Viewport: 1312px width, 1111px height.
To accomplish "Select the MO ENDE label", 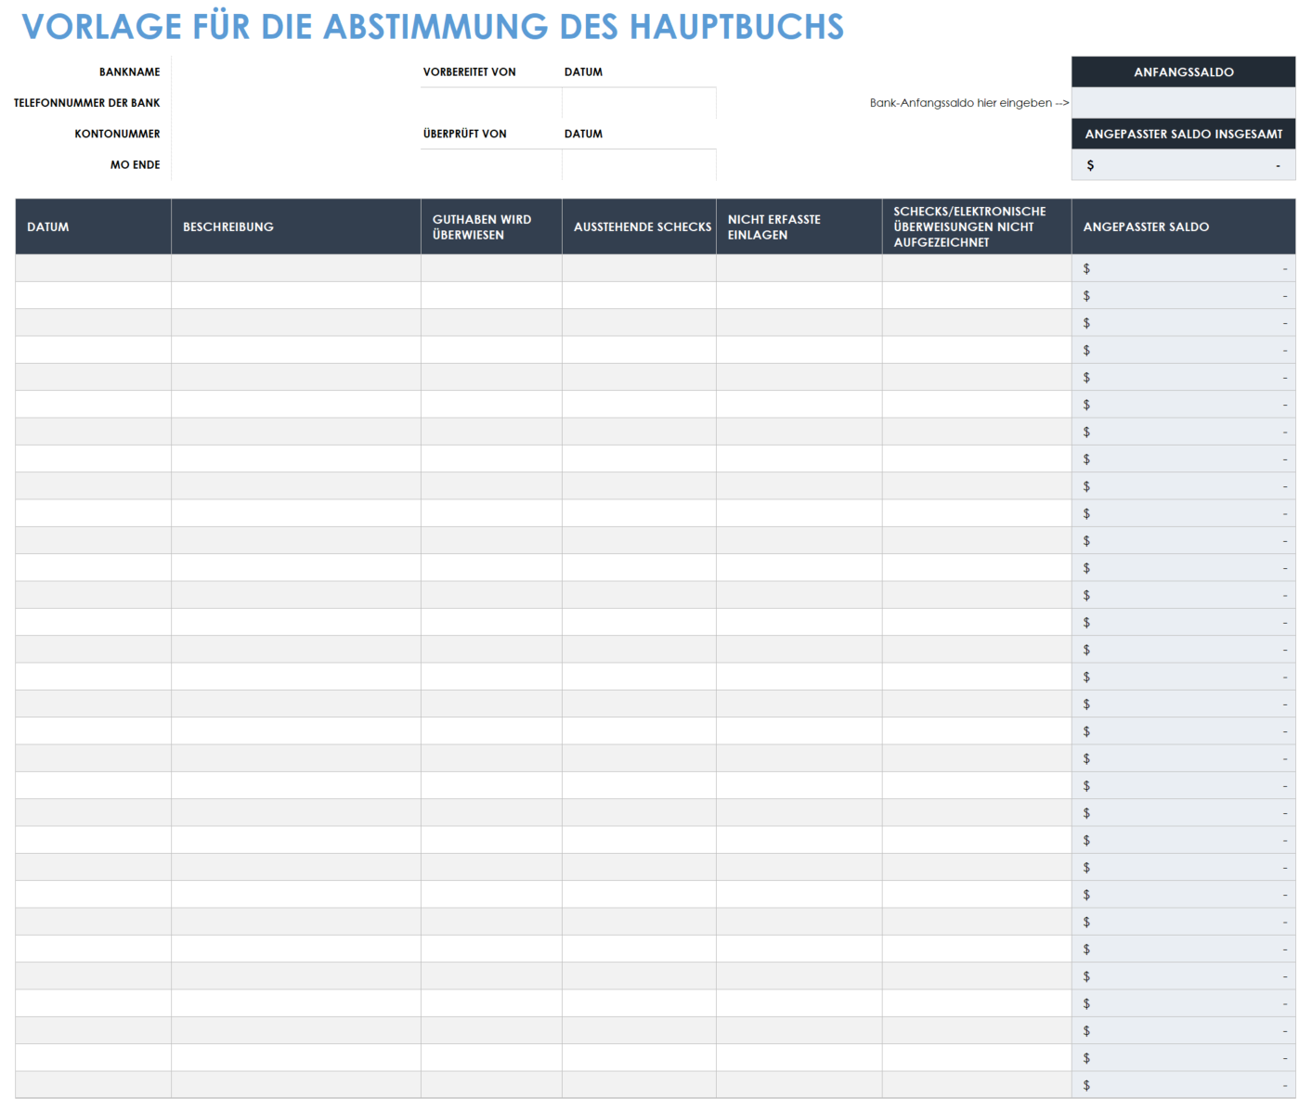I will [x=136, y=164].
